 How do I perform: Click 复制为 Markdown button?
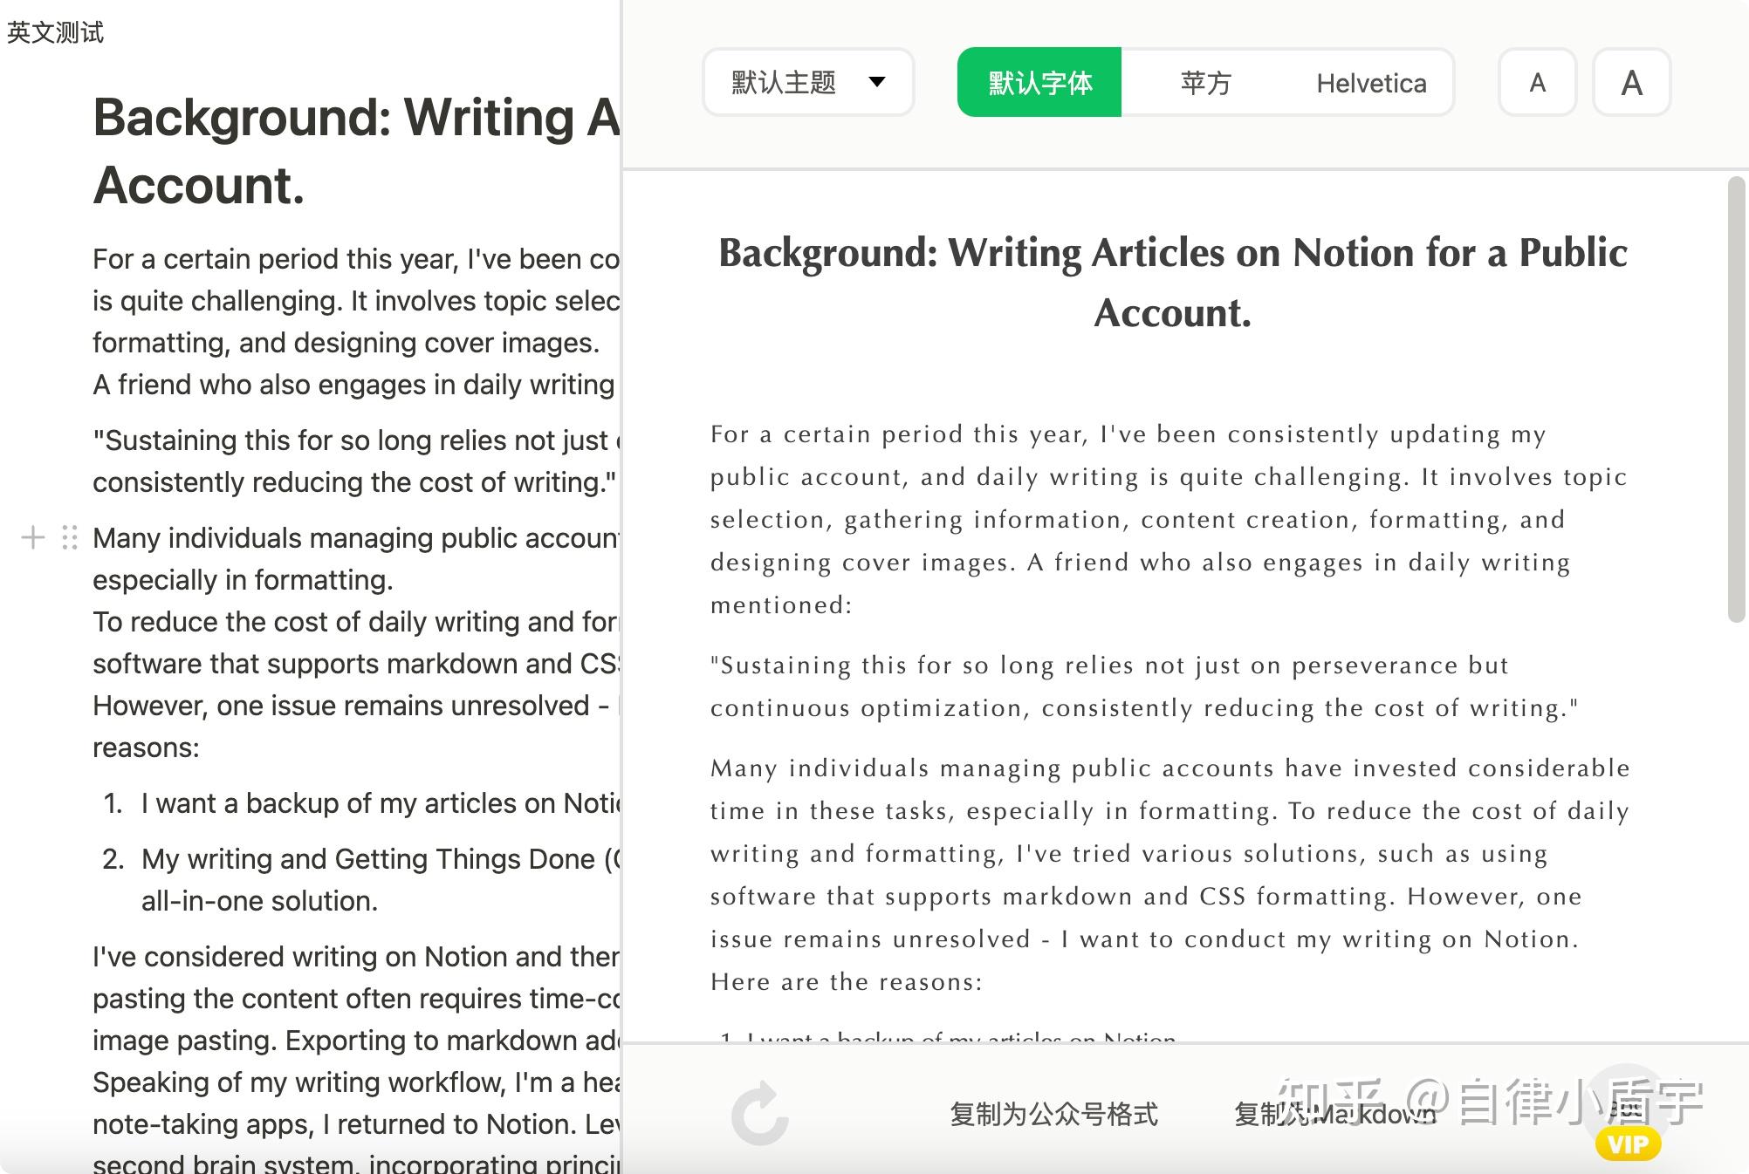[1335, 1114]
